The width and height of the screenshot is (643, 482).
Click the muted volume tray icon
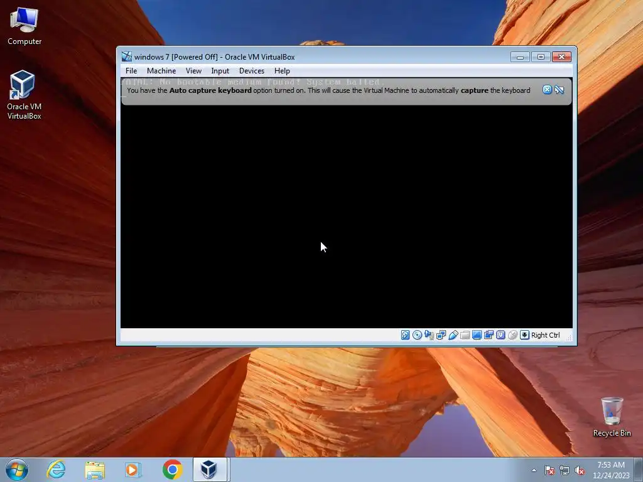click(x=580, y=470)
